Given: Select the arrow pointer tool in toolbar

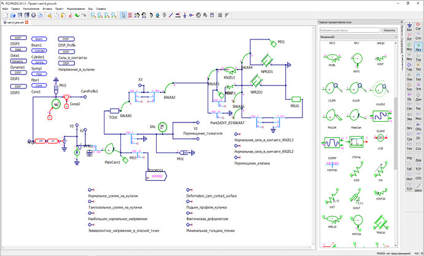Looking at the screenshot, I should point(124,15).
